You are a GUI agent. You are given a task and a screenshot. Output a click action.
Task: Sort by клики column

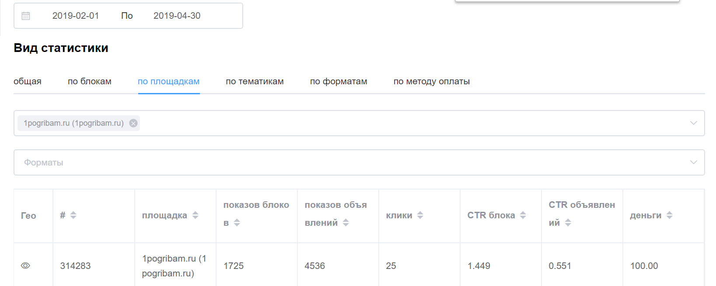(420, 215)
